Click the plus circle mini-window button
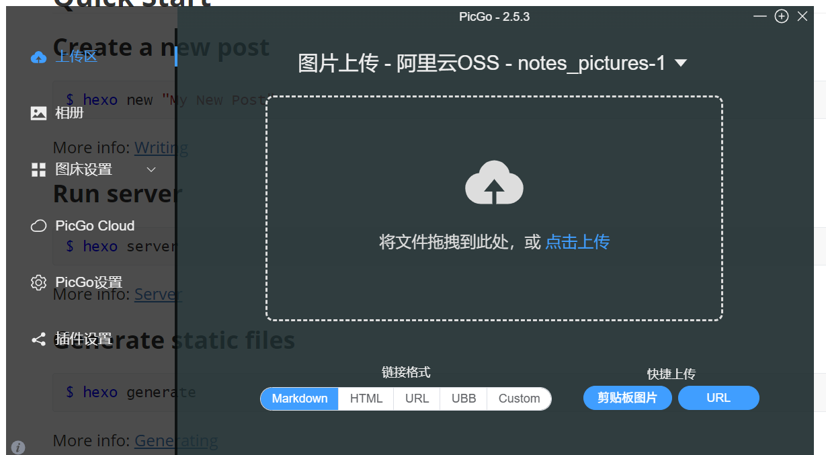Image resolution: width=826 pixels, height=455 pixels. (782, 16)
